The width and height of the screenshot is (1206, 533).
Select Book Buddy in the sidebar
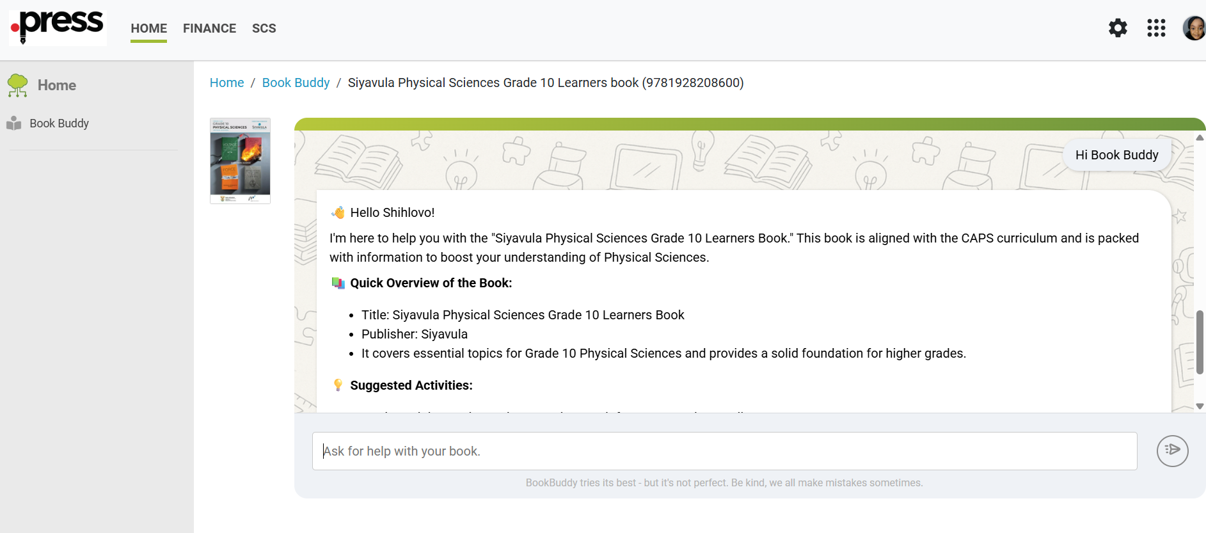point(59,123)
